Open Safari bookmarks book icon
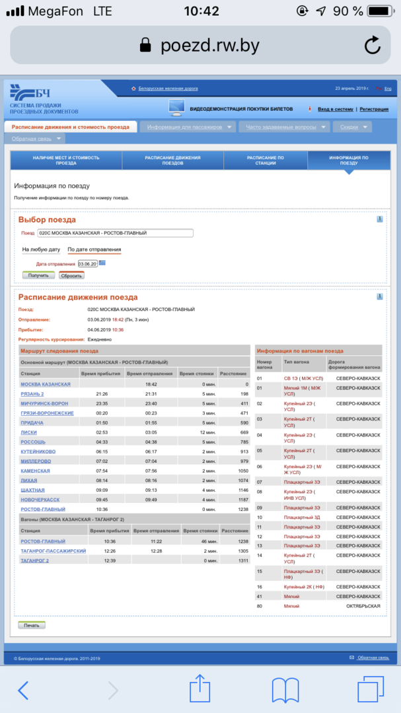 click(285, 690)
